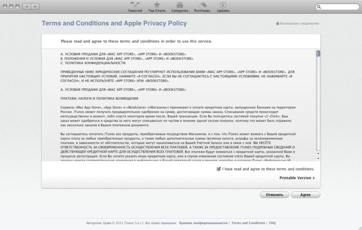Open the Printable Version link
This screenshot has height=230, width=362.
(297, 178)
